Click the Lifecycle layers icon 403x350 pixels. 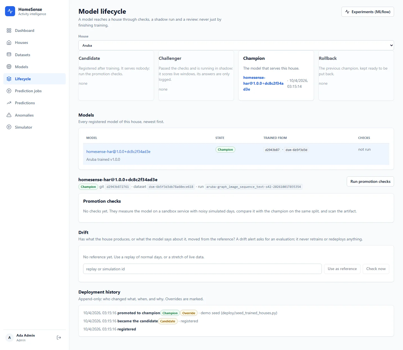(x=9, y=79)
